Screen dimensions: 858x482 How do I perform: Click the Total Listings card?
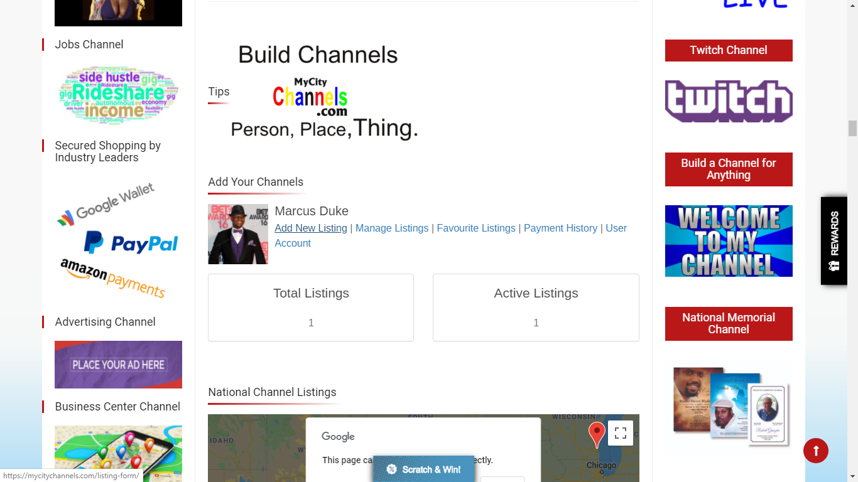pos(311,308)
